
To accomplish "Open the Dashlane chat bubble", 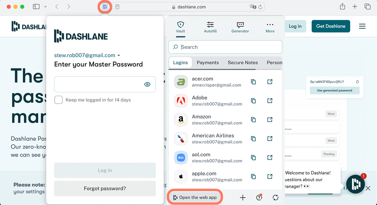I will tap(355, 184).
